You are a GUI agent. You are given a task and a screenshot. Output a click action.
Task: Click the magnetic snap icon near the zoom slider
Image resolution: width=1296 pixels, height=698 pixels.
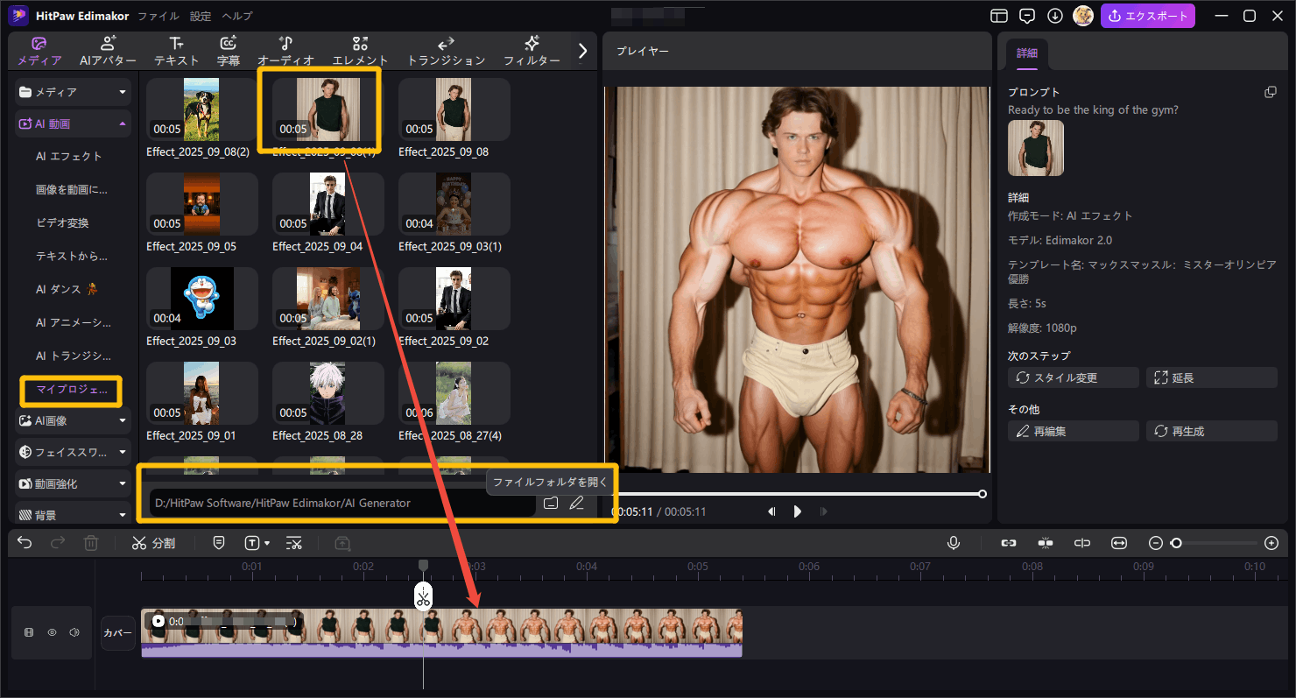tap(1046, 543)
